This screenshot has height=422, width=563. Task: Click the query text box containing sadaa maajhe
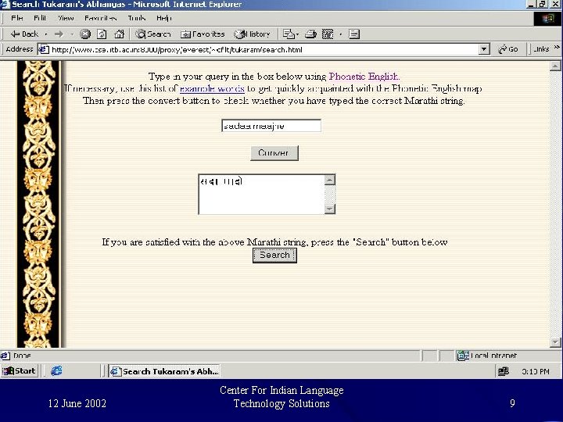click(x=271, y=126)
